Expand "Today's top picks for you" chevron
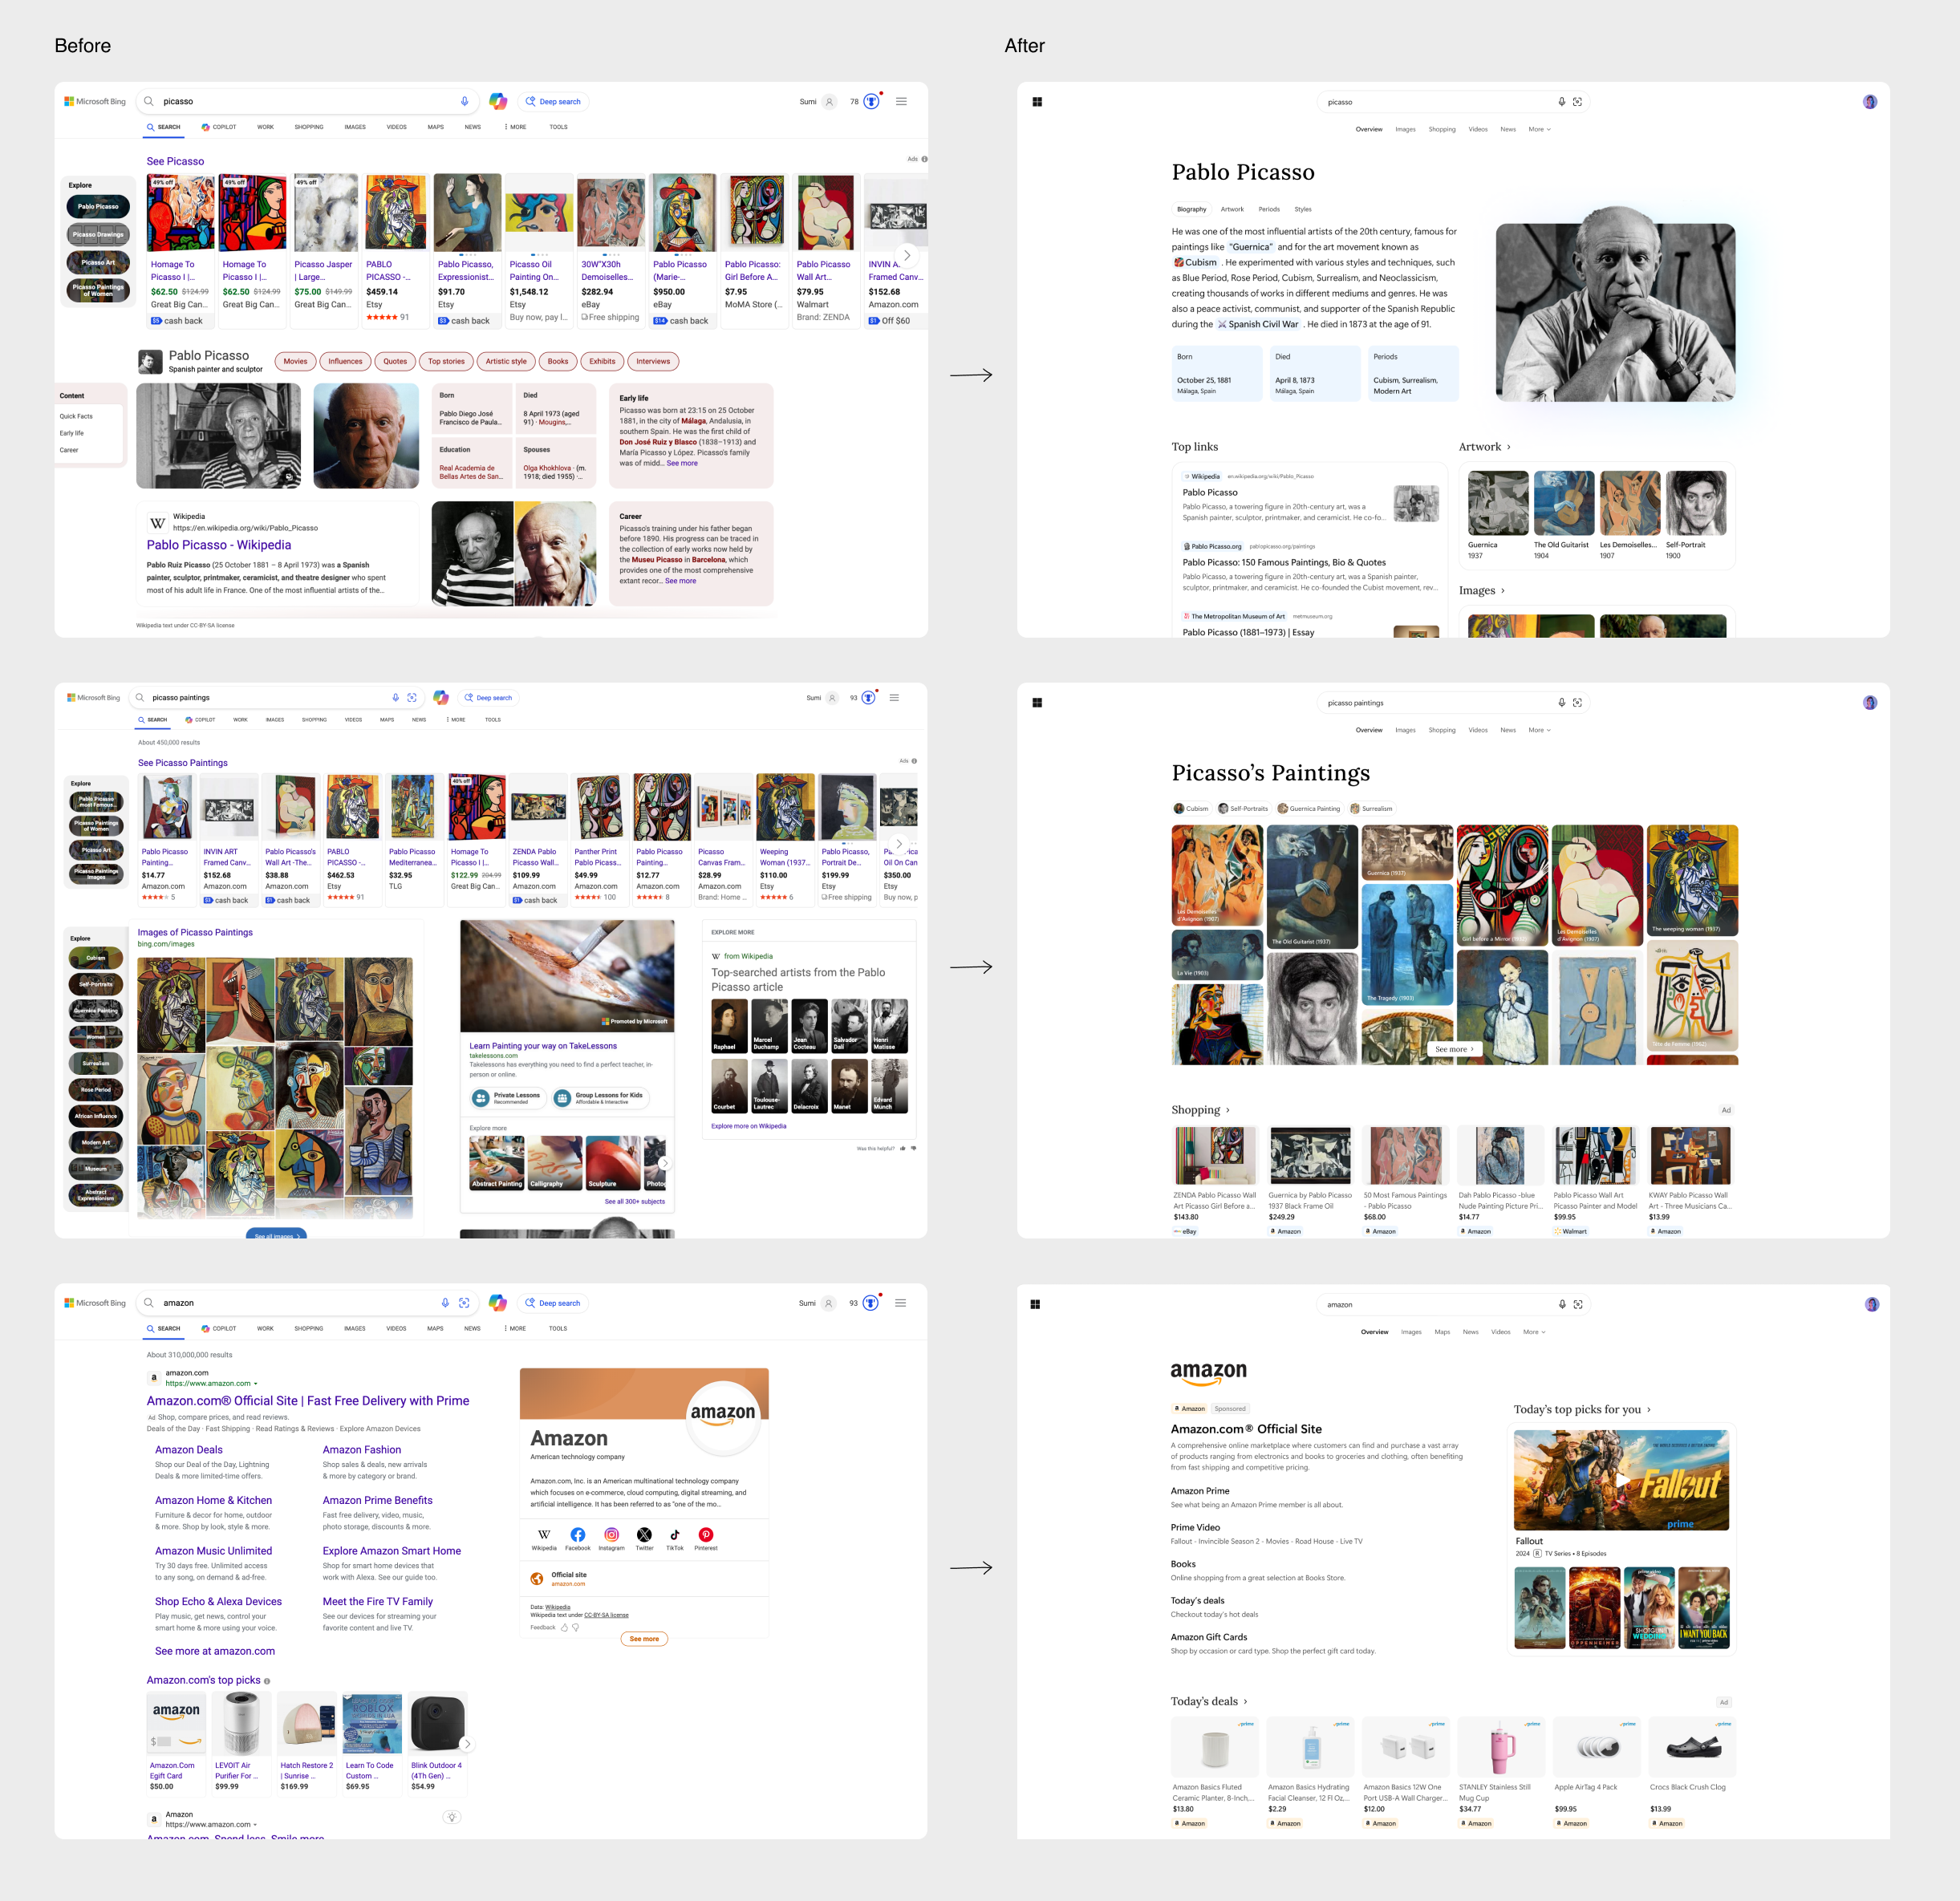The image size is (1960, 1901). (1649, 1410)
